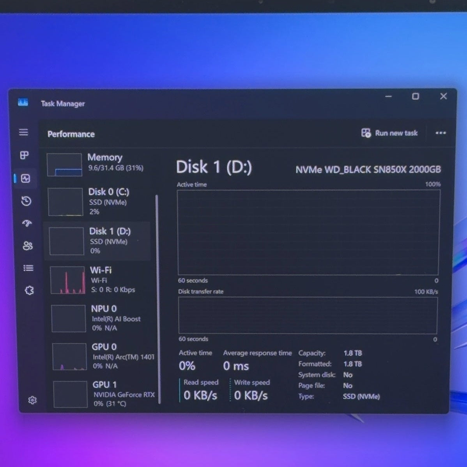The image size is (467, 467).
Task: Click Run new task button
Action: click(389, 133)
